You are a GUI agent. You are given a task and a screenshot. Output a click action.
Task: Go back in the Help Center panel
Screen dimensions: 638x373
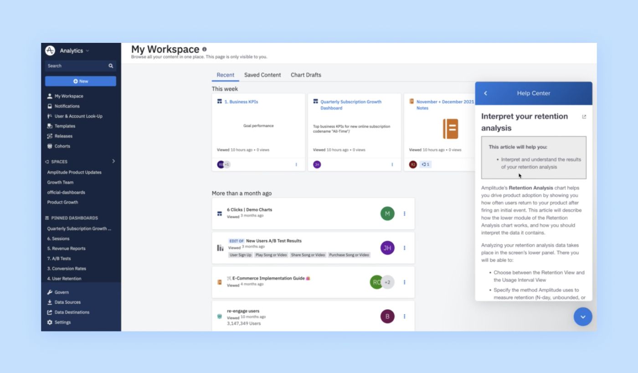(485, 93)
